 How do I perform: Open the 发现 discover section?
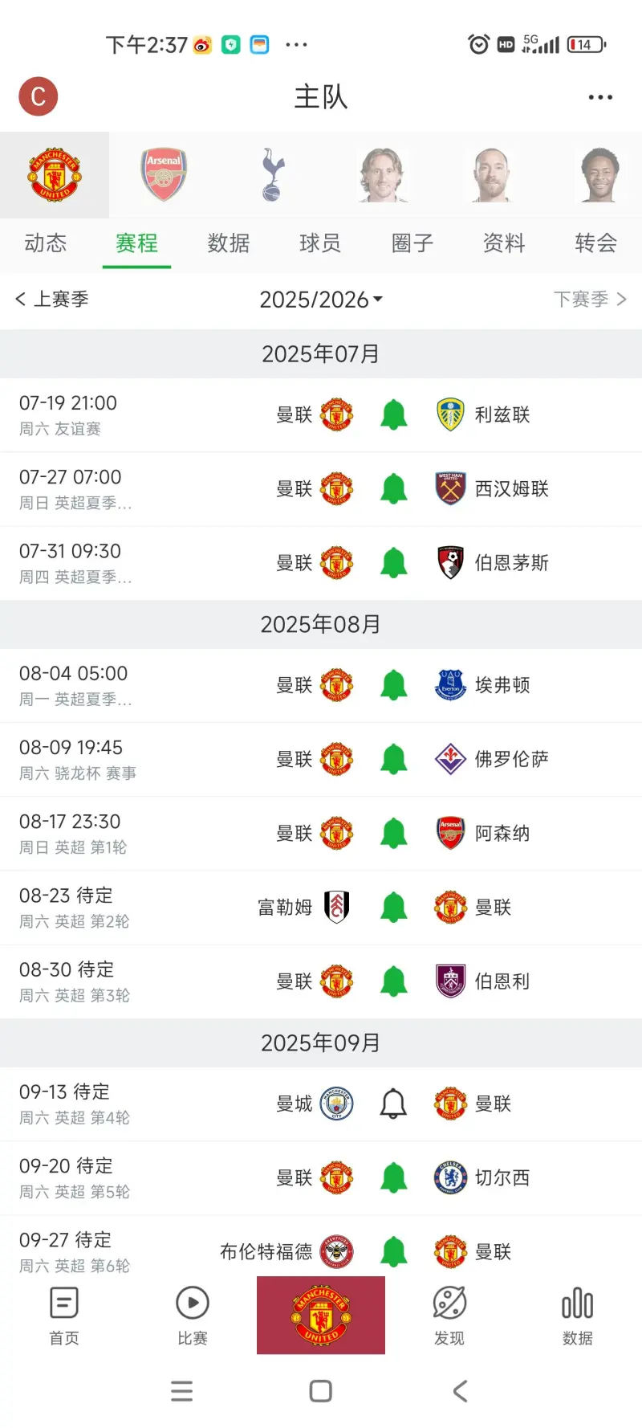click(449, 1316)
